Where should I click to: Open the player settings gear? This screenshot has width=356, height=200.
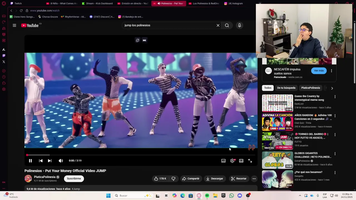pyautogui.click(x=232, y=161)
